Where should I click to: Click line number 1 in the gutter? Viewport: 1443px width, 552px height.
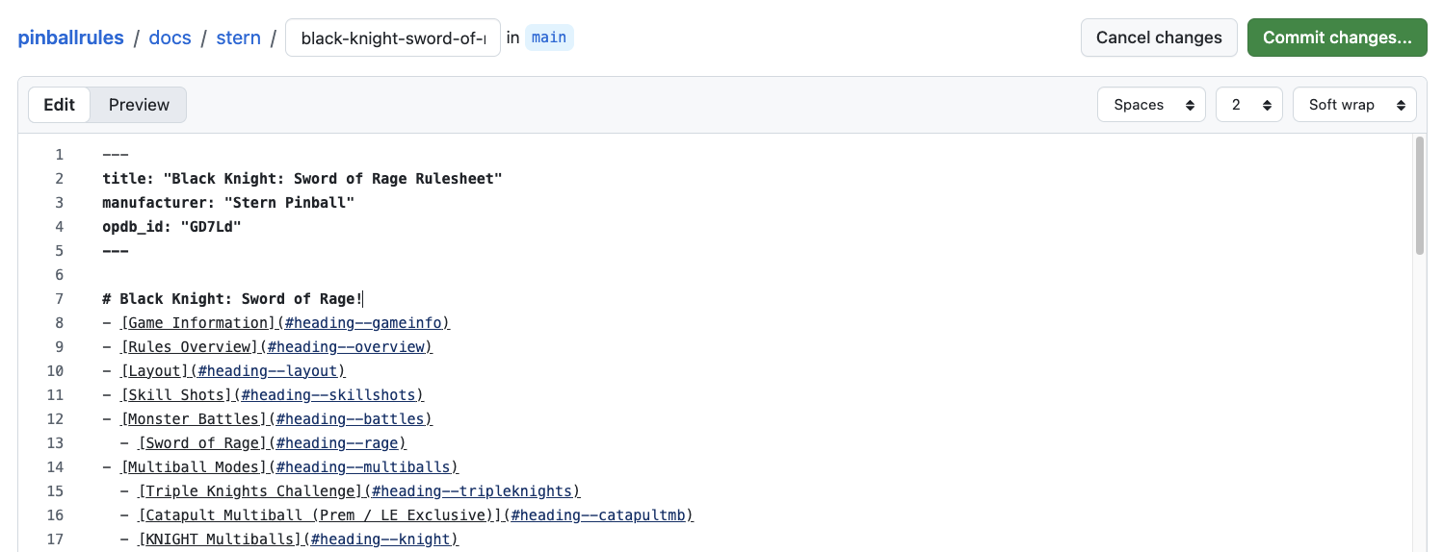(59, 155)
